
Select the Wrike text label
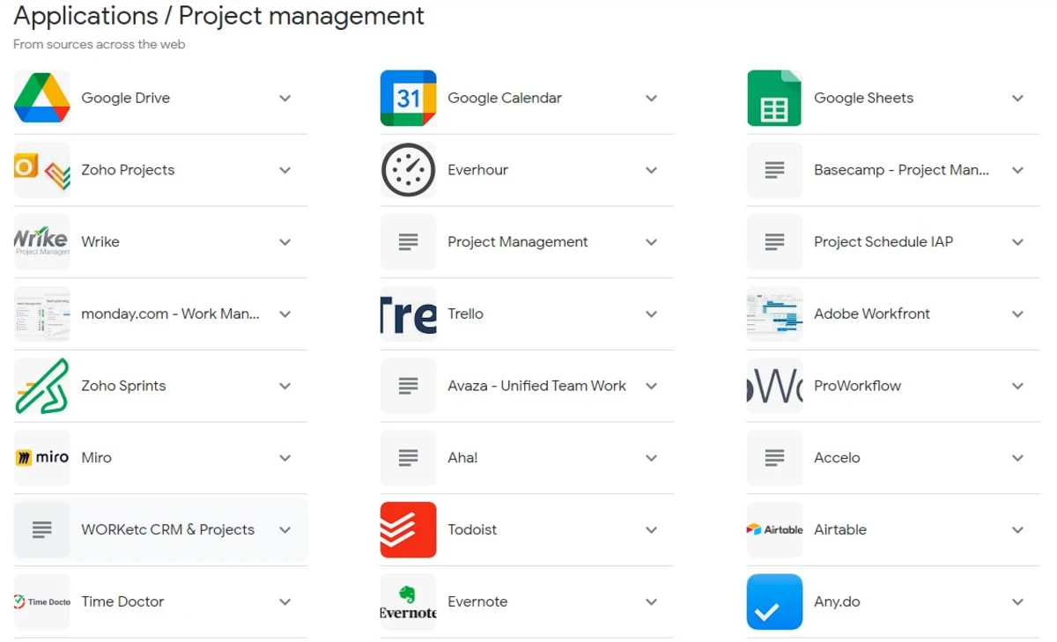[x=100, y=242]
